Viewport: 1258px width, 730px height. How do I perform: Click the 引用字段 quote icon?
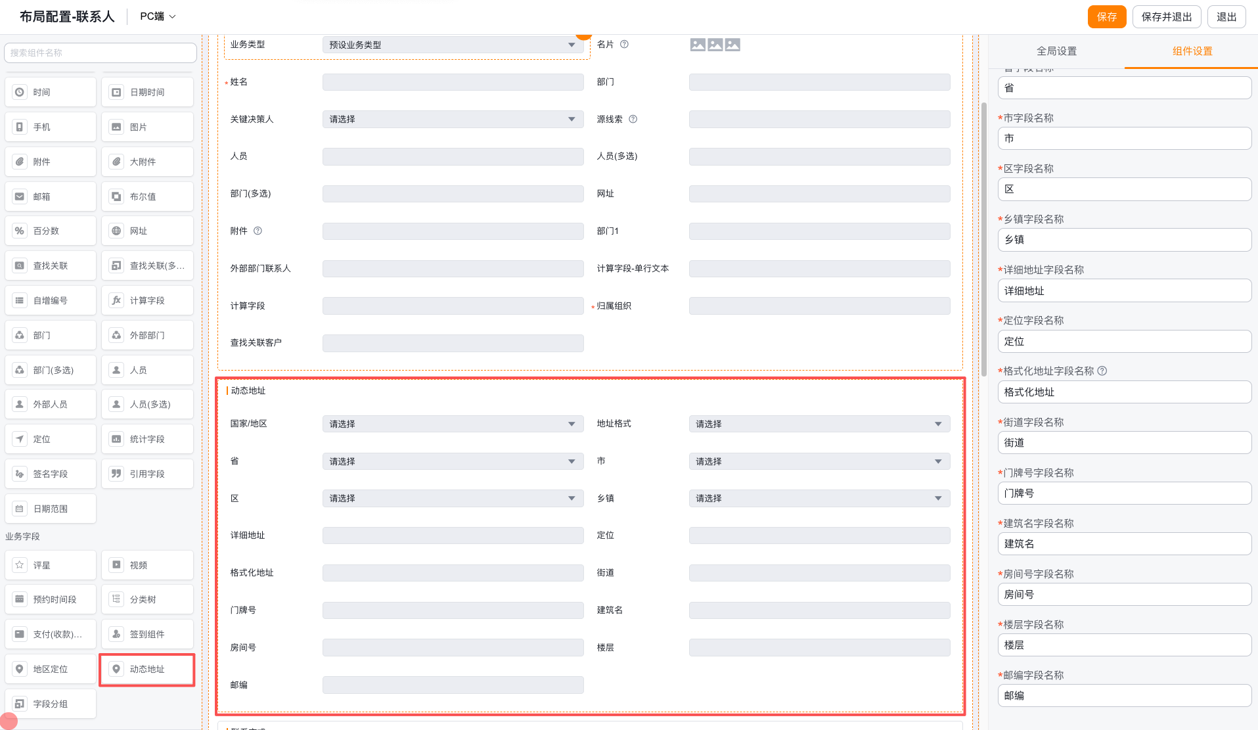click(x=116, y=474)
